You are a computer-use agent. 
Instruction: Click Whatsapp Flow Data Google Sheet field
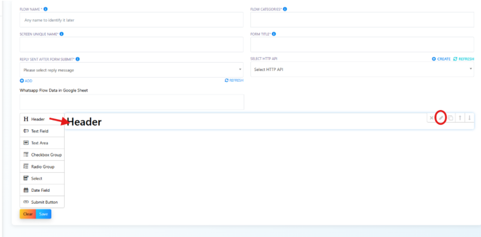tap(132, 102)
